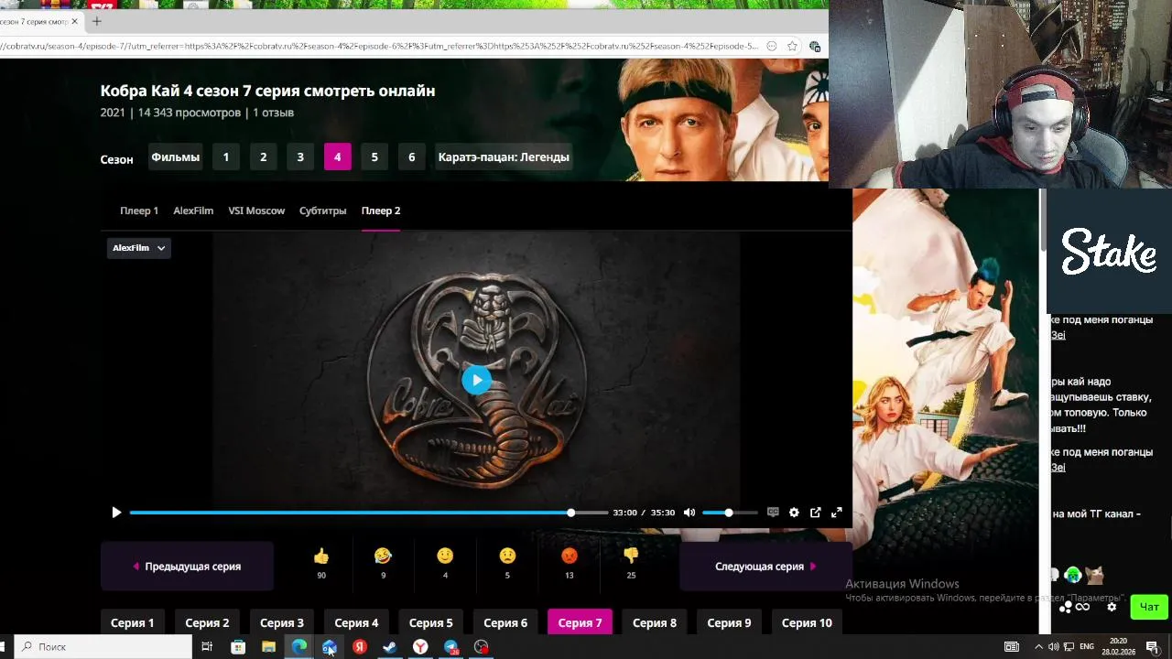Open Серия 7
The width and height of the screenshot is (1172, 659).
pyautogui.click(x=581, y=622)
